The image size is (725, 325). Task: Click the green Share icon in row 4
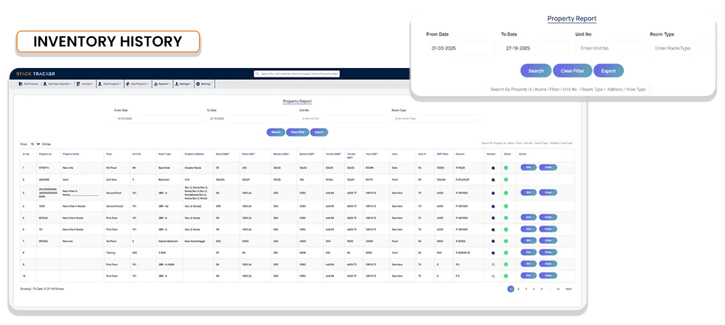click(x=506, y=206)
